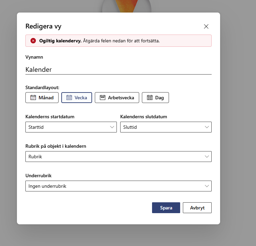Click the Arbetsvecka work week icon
This screenshot has height=246, width=256.
103,98
